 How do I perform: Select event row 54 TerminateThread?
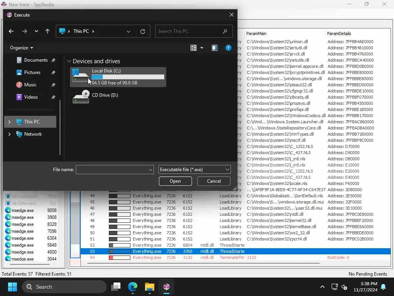(x=235, y=257)
